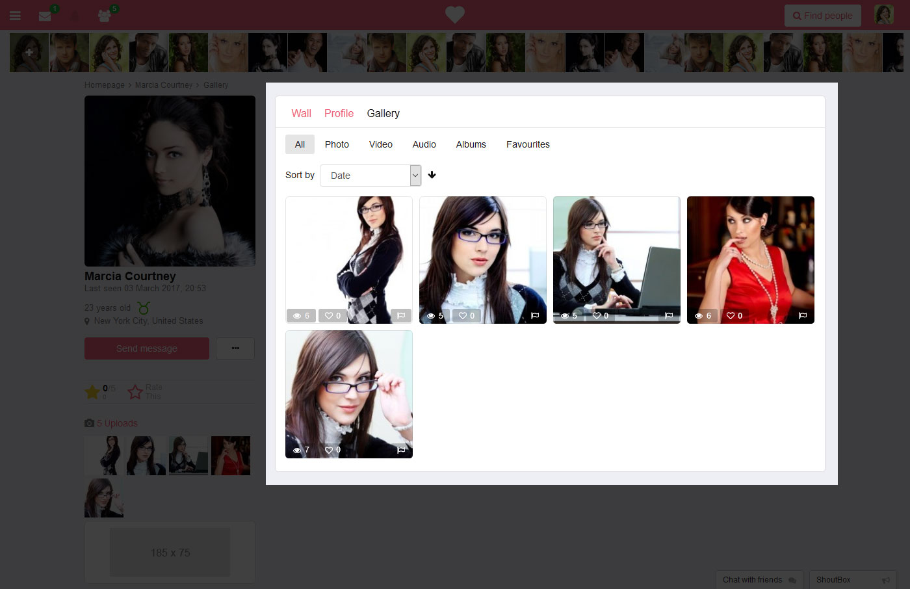Image resolution: width=910 pixels, height=589 pixels.
Task: Open the large Marcia Courtney profile picture
Action: click(170, 181)
